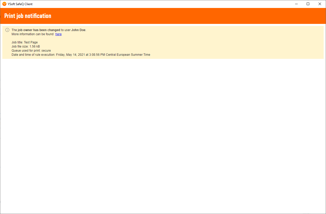Click the 'Print job notification' heading
This screenshot has width=326, height=214.
[x=28, y=16]
